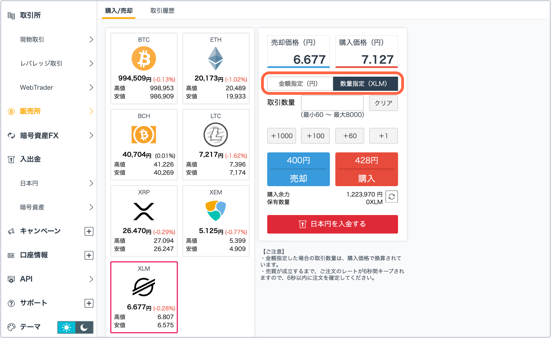Click the 購入価格 7.127 display
The height and width of the screenshot is (338, 551).
point(367,52)
